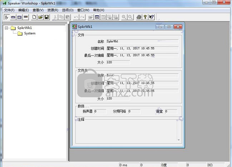Screen dimensions: 232x167
Task: Click the fourth small-blocks view icon
Action: click(26, 17)
